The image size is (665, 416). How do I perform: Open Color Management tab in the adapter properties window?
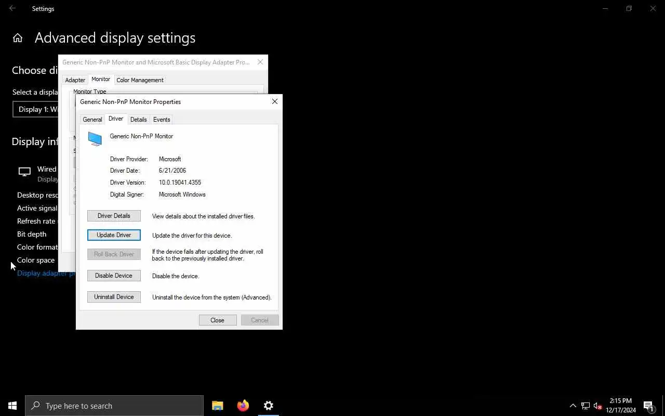pos(140,80)
